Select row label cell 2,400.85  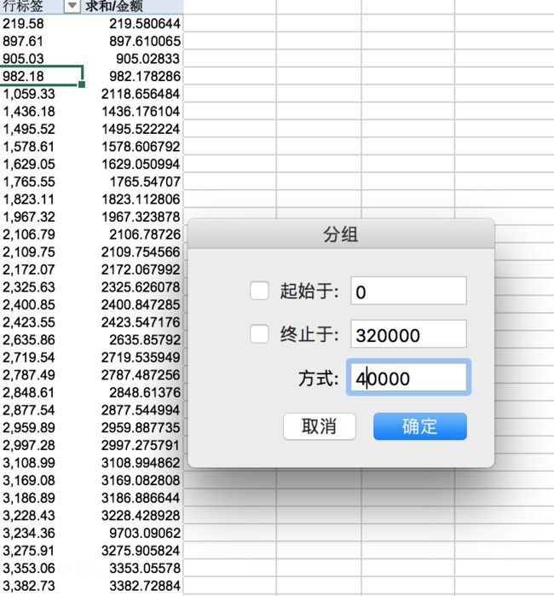coord(42,304)
